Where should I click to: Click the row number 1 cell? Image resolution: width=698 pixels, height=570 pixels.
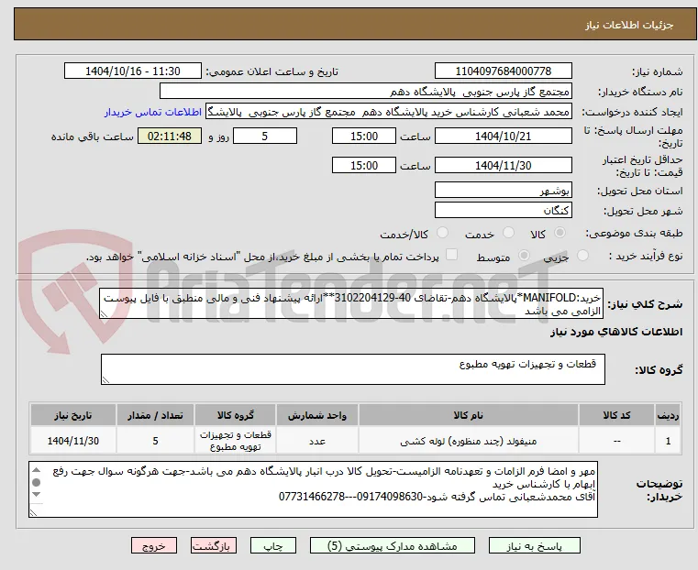(668, 441)
